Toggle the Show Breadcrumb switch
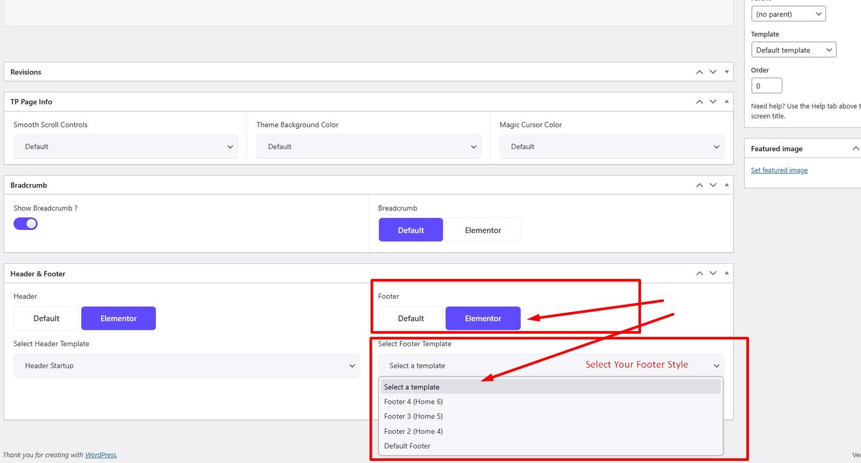Viewport: 861px width, 463px height. pos(25,224)
